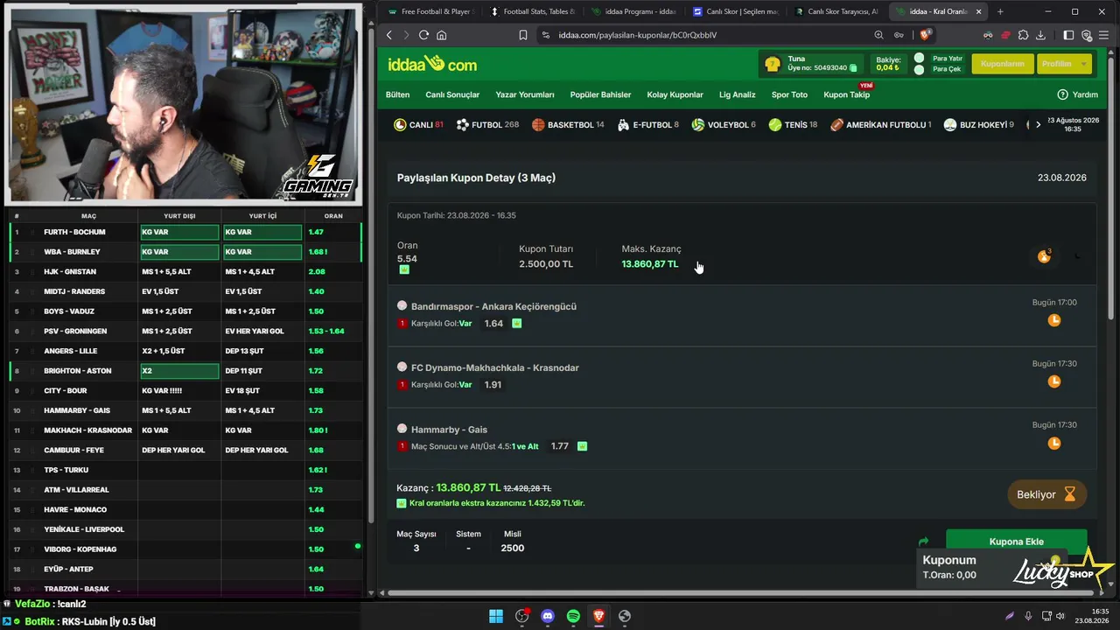Switch to the Canlı Skor Tarayıcısı tab
Viewport: 1120px width, 630px height.
[x=836, y=11]
